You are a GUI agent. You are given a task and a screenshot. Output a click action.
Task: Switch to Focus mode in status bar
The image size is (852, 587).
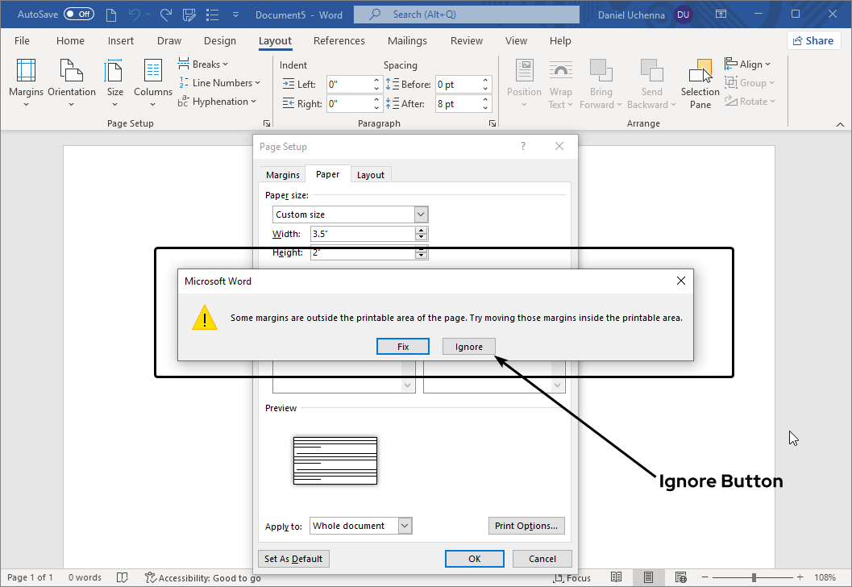572,578
